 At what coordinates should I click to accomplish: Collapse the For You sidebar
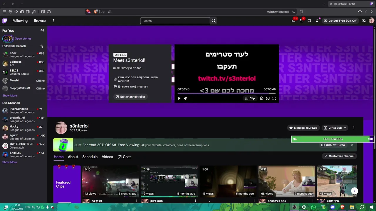pos(42,30)
